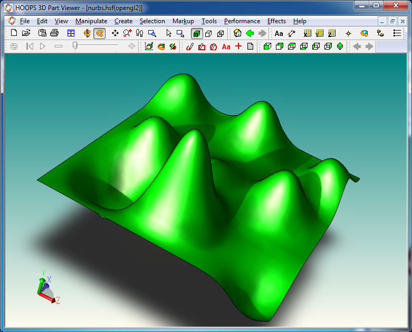Open the View menu

[x=61, y=21]
